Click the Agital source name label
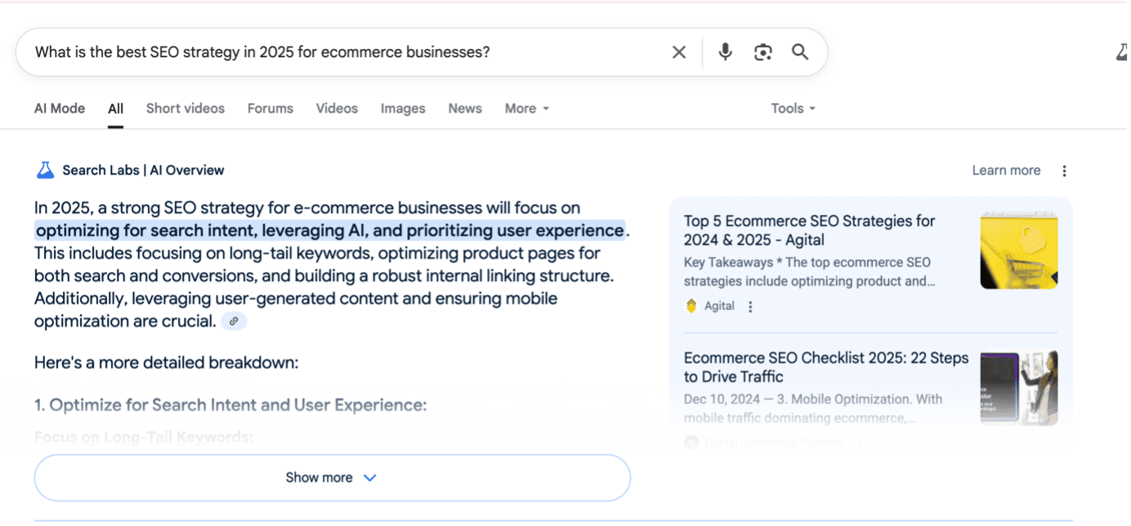The image size is (1131, 526). tap(719, 306)
